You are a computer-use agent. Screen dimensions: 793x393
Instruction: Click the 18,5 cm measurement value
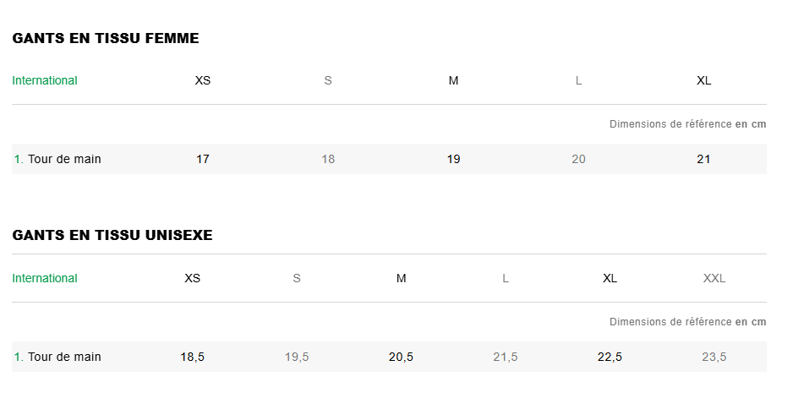click(x=193, y=357)
